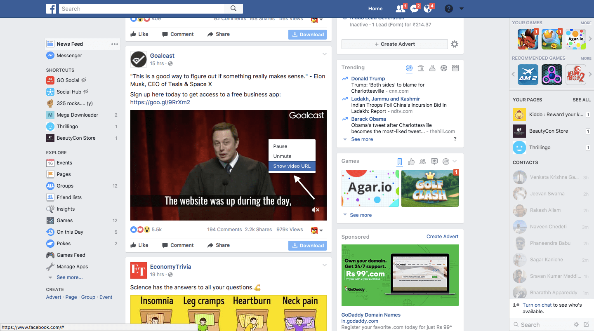Open the AM 2 recommended game icon
This screenshot has height=331, width=594.
pyautogui.click(x=528, y=75)
